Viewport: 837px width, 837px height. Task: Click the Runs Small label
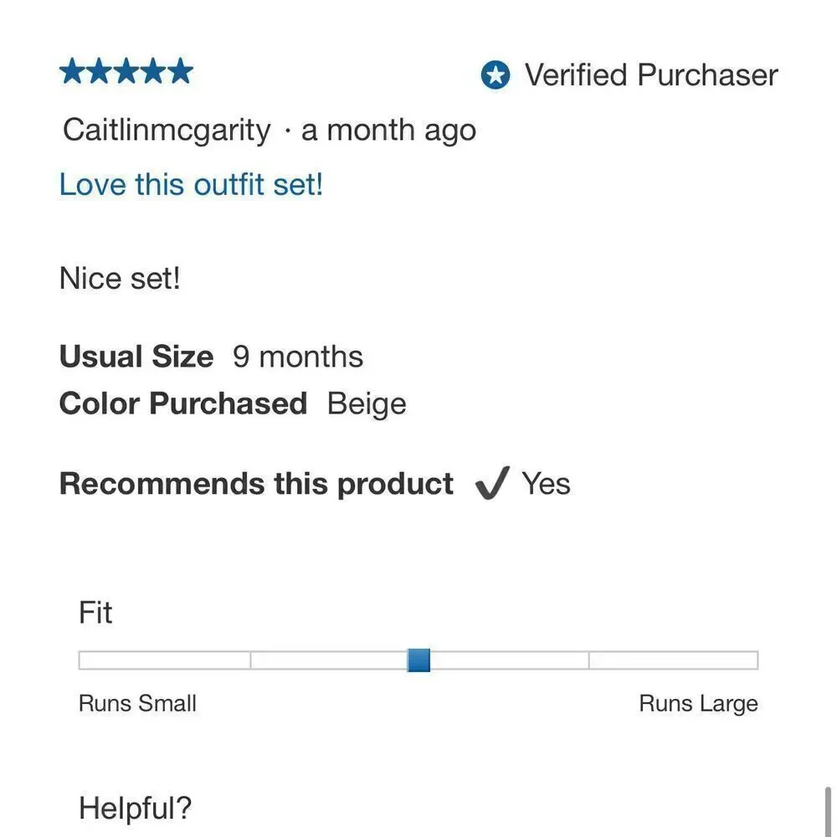tap(138, 703)
